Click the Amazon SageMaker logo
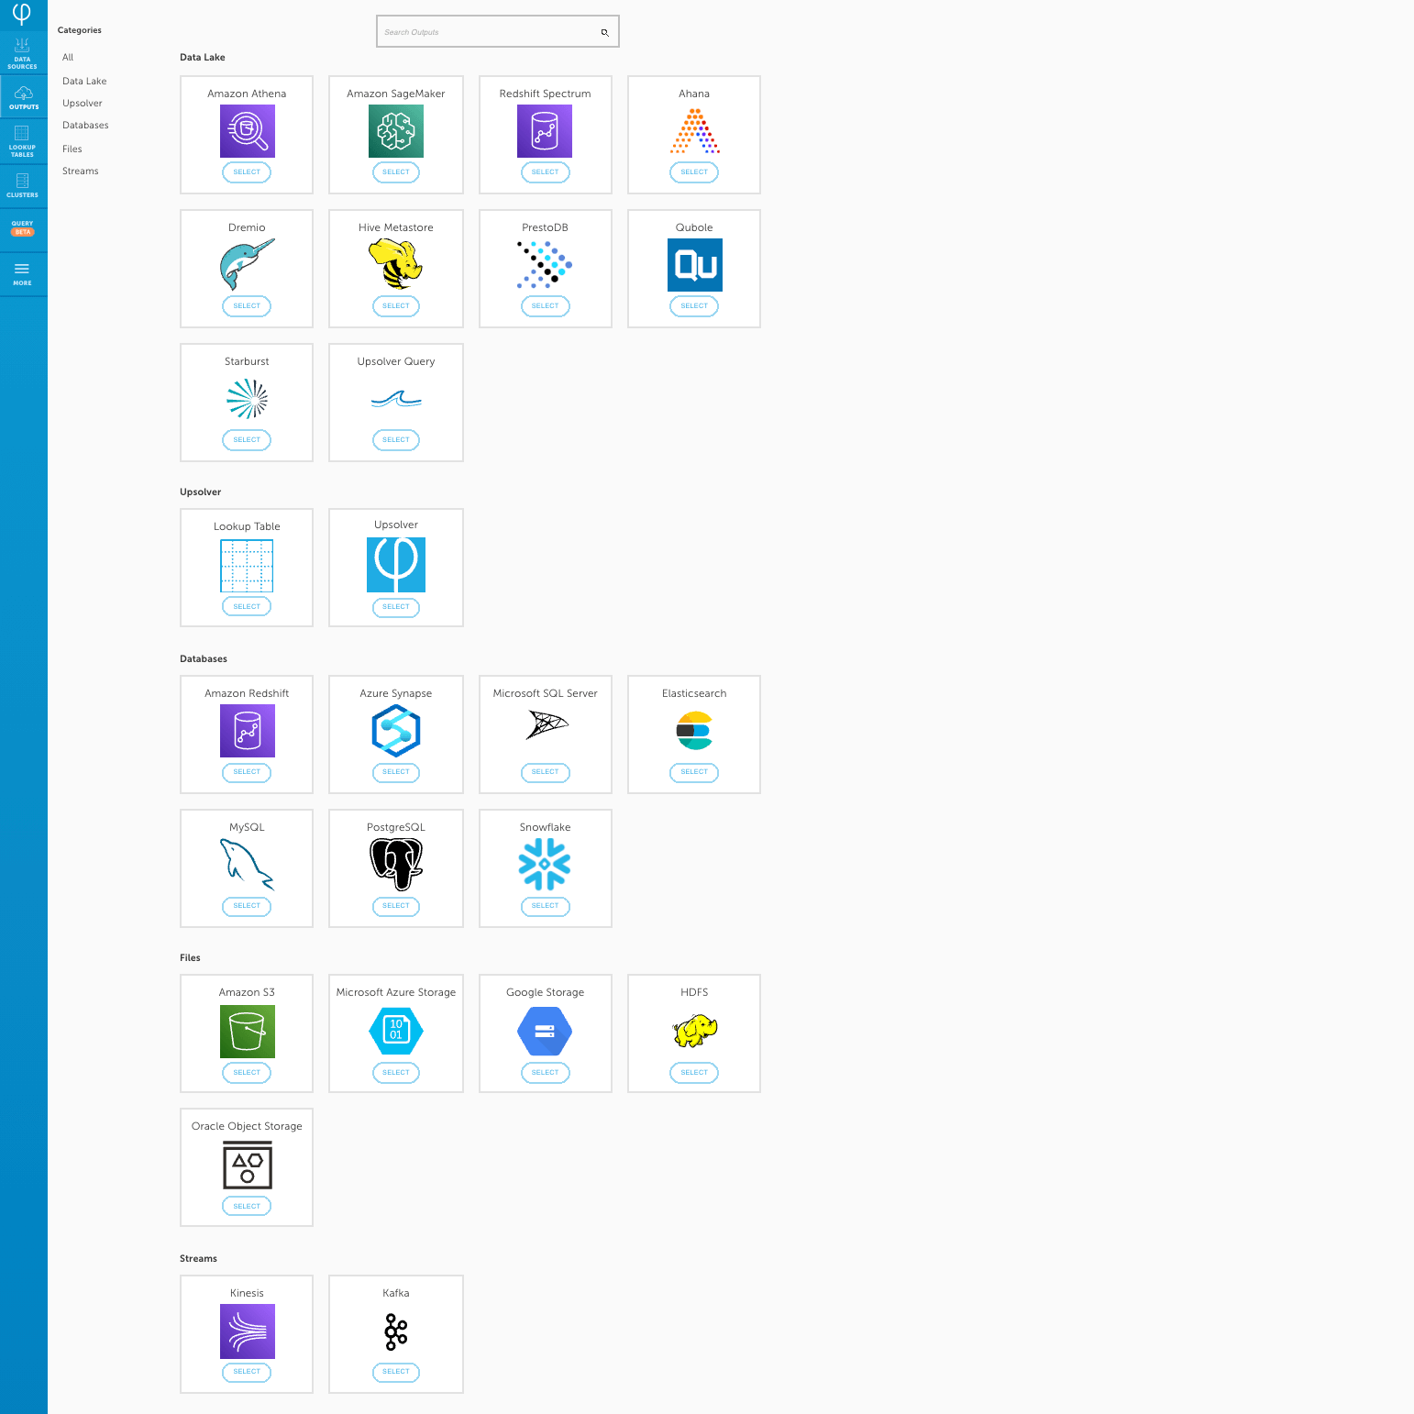 [396, 131]
